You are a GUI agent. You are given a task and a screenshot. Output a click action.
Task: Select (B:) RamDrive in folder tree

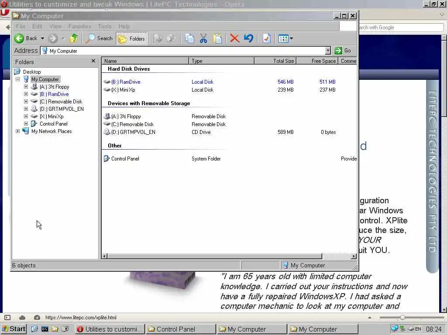coord(54,94)
